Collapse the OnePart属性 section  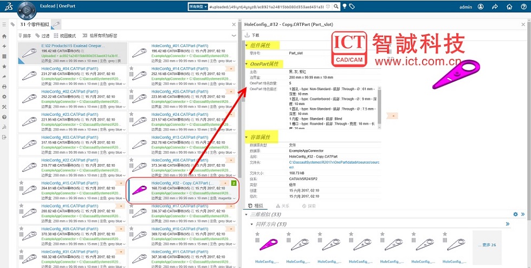click(x=247, y=64)
